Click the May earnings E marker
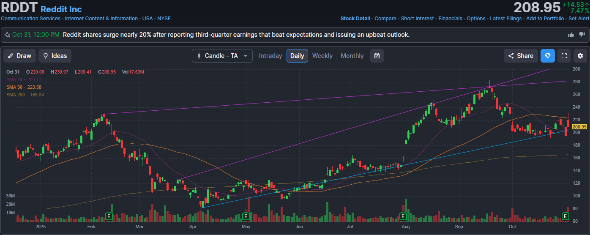 pos(246,216)
